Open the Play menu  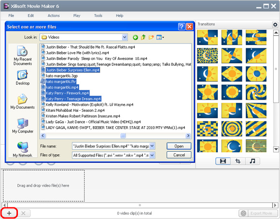coord(77,15)
